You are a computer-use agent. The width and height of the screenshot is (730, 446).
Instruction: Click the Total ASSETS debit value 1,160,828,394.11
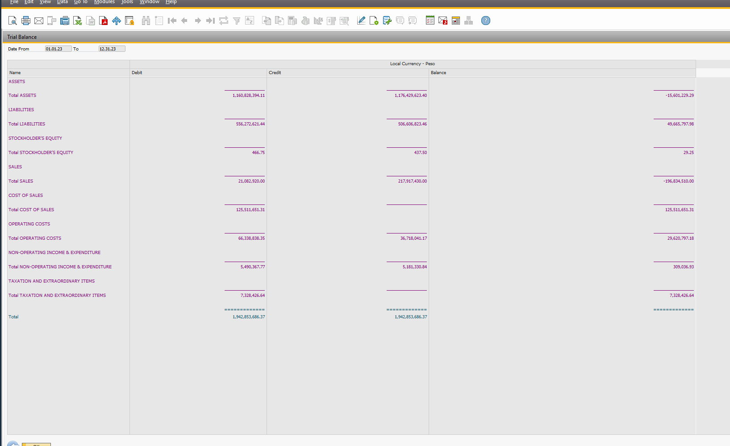tap(249, 96)
